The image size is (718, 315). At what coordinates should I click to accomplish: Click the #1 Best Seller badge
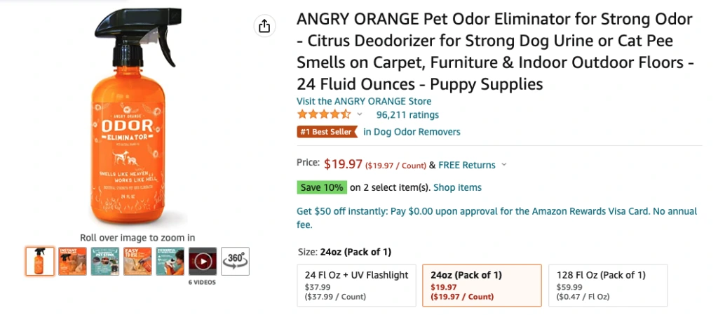[x=327, y=131]
